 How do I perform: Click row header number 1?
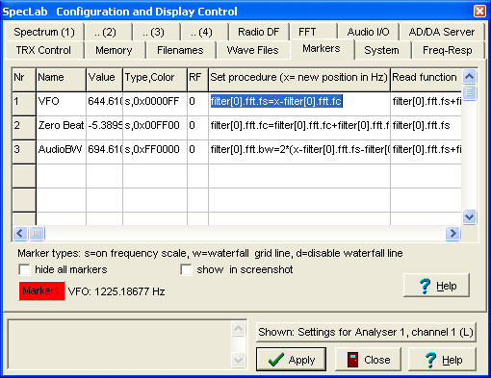click(24, 104)
